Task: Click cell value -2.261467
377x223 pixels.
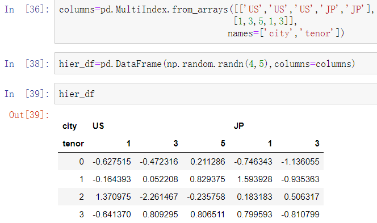Action: [159, 197]
